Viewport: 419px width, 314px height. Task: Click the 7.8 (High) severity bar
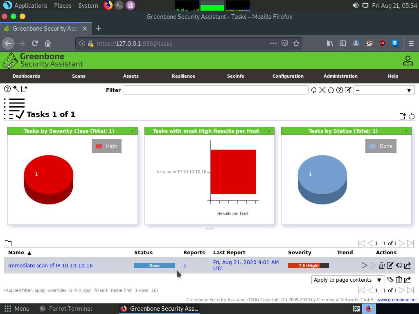pos(309,265)
